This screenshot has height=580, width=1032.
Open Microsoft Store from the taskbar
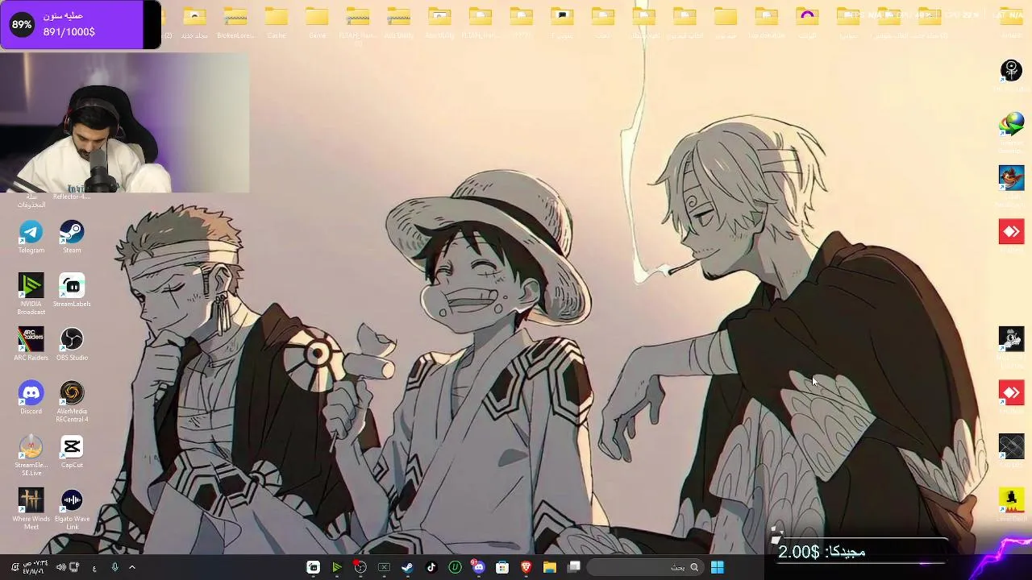502,567
